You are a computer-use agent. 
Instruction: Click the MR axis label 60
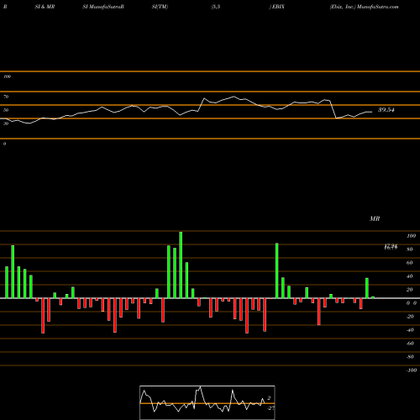click(x=409, y=263)
